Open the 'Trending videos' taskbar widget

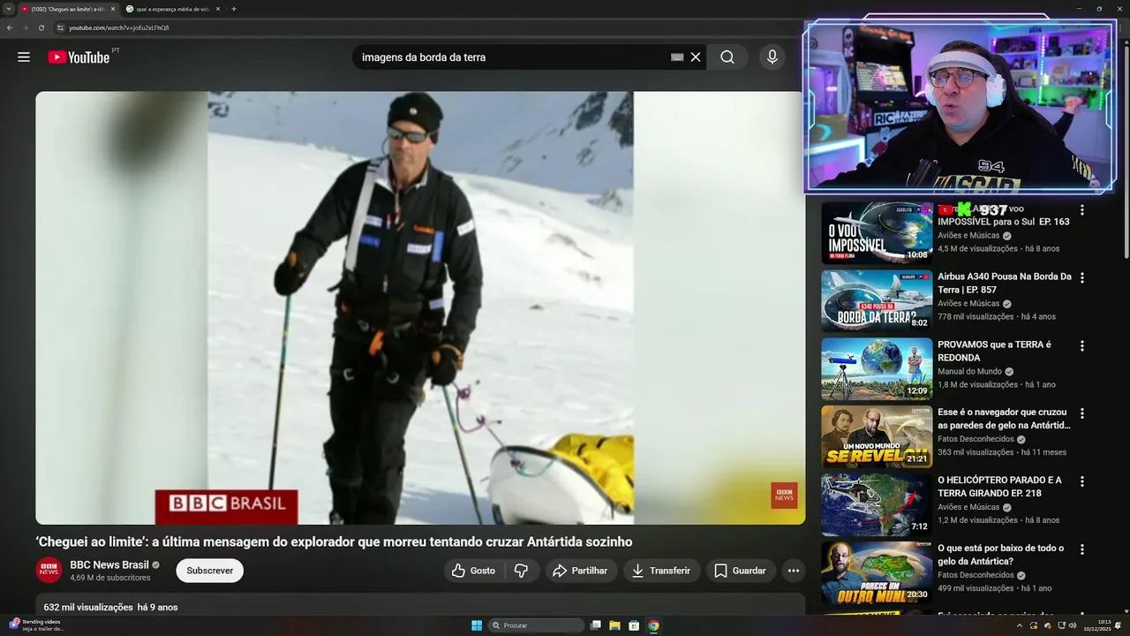coord(35,625)
